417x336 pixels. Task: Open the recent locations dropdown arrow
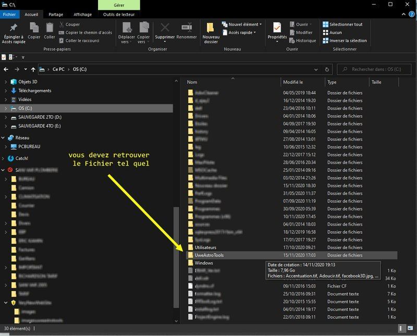click(x=26, y=69)
